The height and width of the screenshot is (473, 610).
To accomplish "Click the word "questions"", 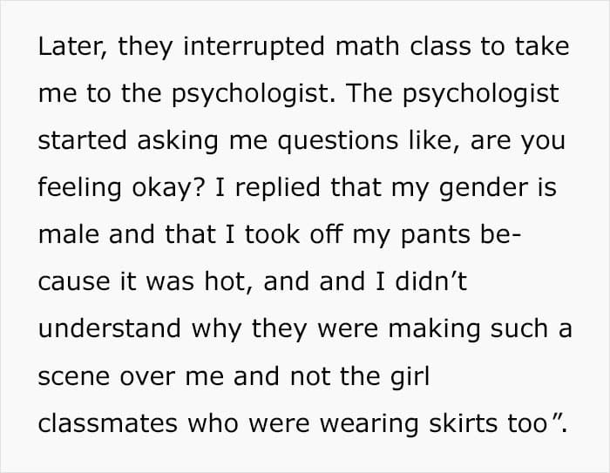I will tap(338, 140).
